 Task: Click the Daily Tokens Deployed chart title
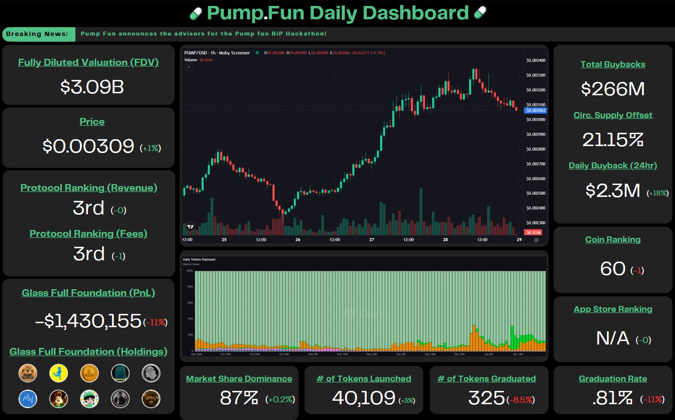click(x=199, y=259)
